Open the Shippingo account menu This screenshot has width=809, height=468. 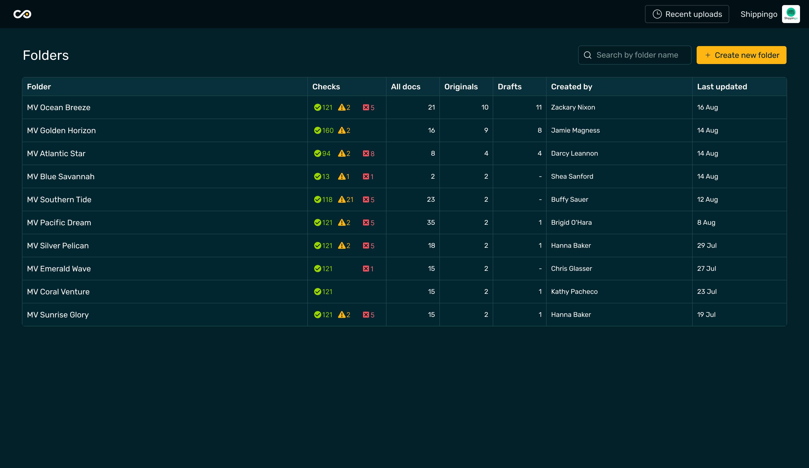(759, 14)
